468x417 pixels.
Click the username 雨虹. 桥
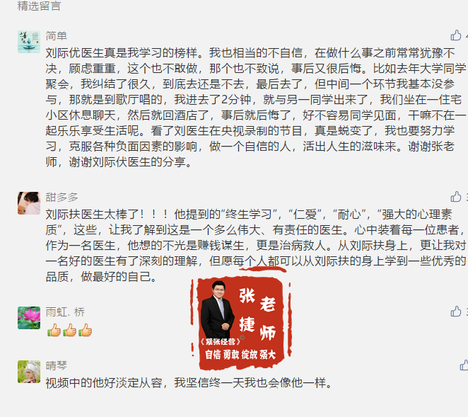pos(65,312)
